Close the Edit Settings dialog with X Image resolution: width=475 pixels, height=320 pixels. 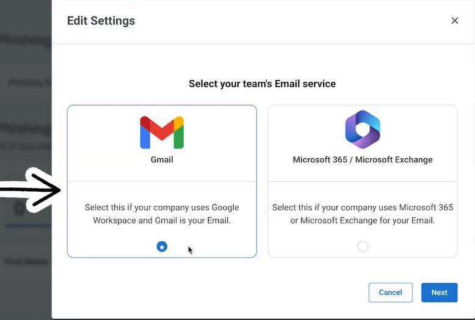coord(455,21)
